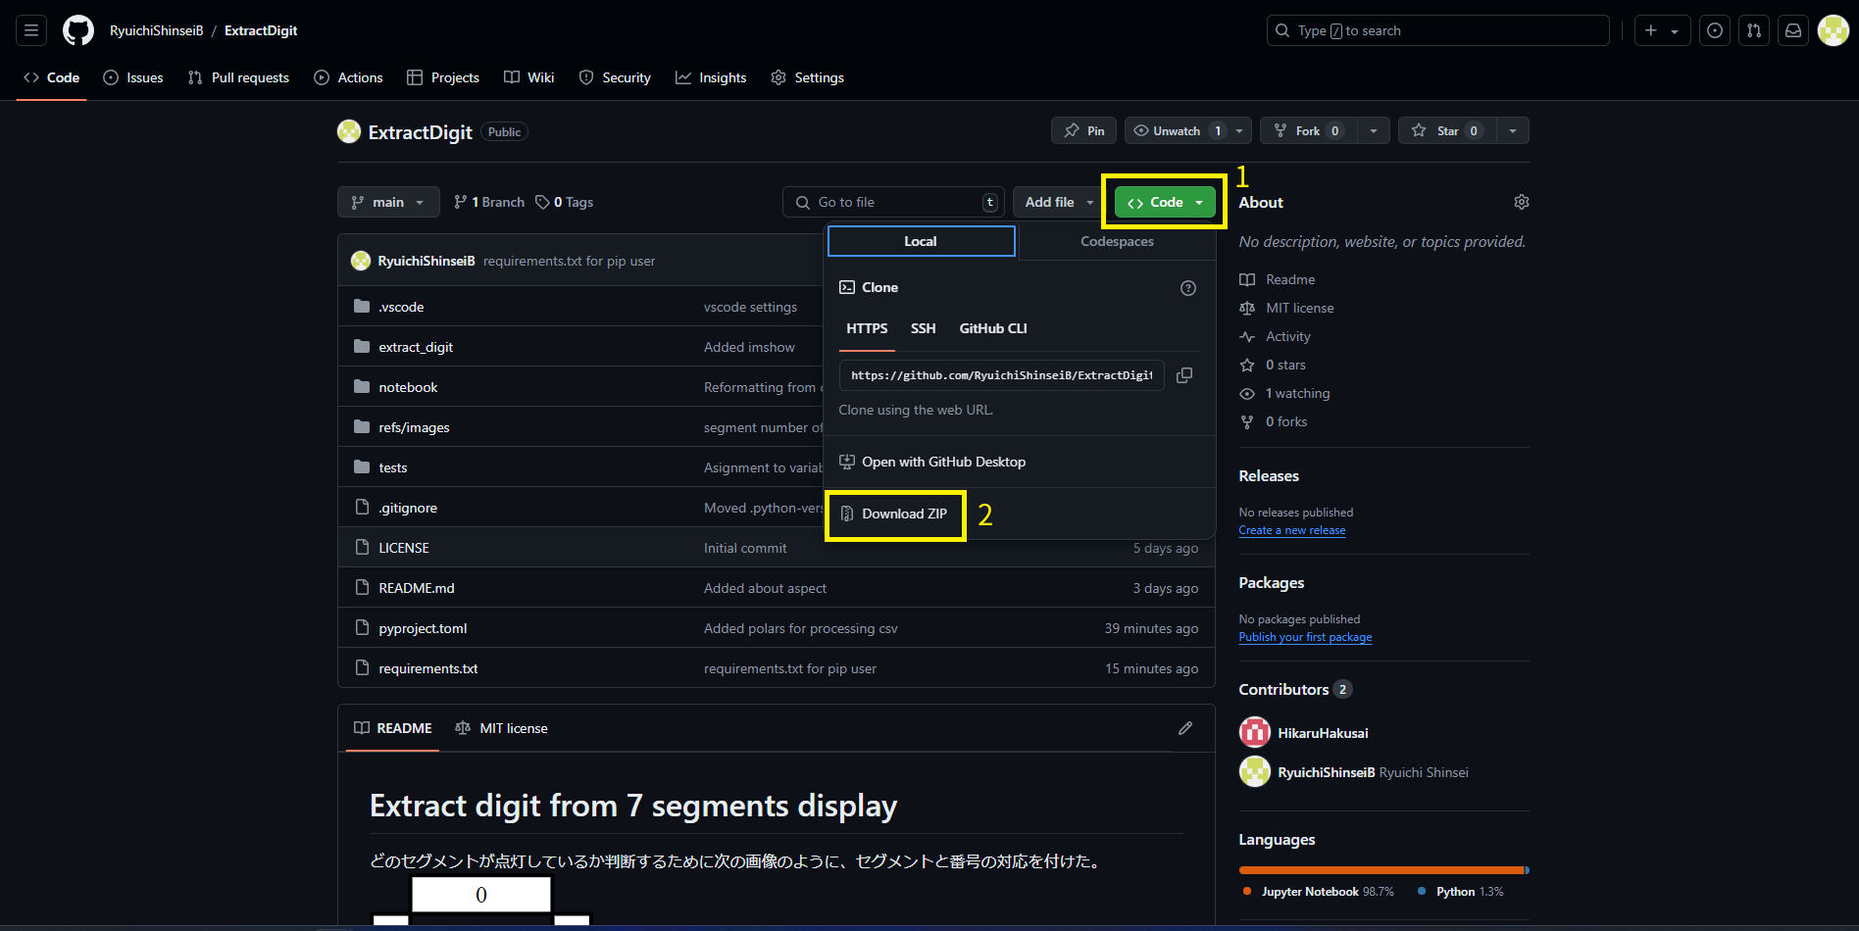This screenshot has height=931, width=1859.
Task: Open the issues shortcut icon in header
Action: (1714, 30)
